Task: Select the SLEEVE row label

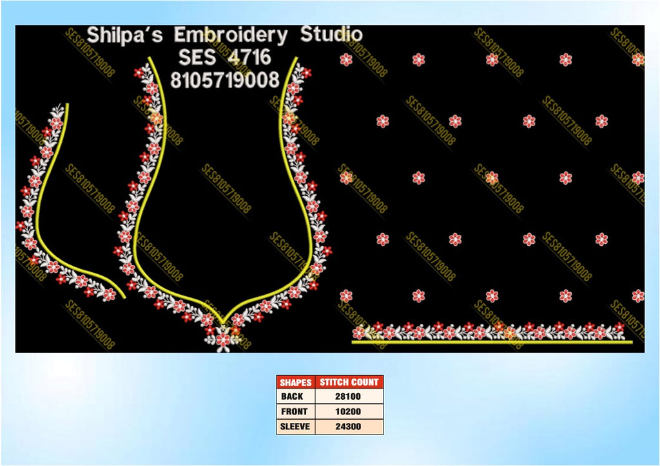Action: (295, 427)
